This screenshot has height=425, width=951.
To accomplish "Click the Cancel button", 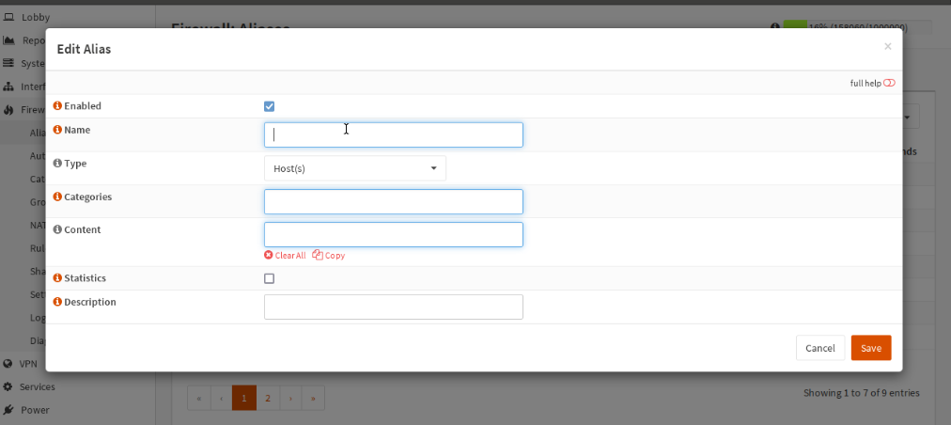I will [819, 348].
